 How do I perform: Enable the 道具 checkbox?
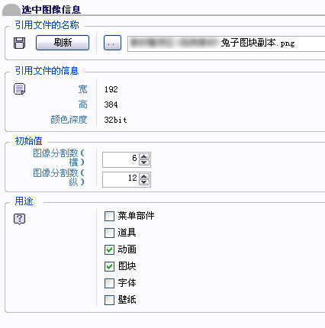click(x=109, y=233)
